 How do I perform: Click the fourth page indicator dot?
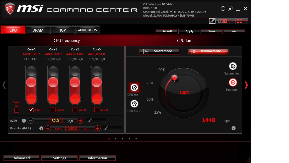click(x=129, y=139)
